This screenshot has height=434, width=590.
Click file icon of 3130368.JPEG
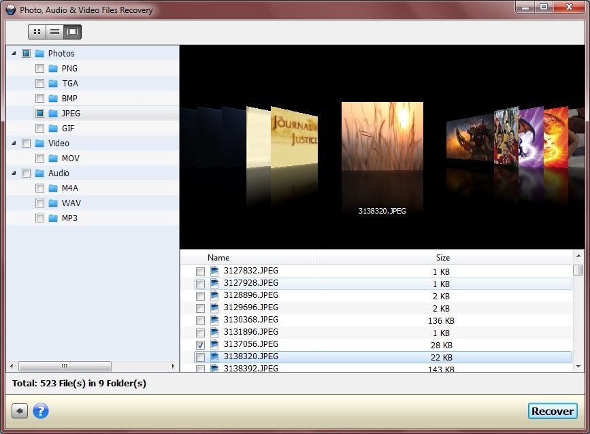click(x=214, y=320)
